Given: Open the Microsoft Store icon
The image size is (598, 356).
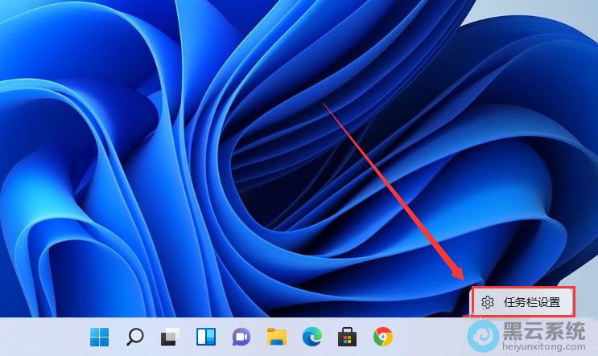Looking at the screenshot, I should click(x=347, y=337).
